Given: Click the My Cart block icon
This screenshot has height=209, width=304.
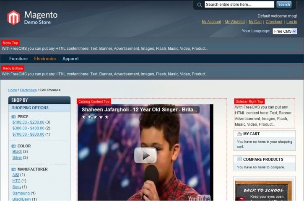Looking at the screenshot, I should coord(239,134).
